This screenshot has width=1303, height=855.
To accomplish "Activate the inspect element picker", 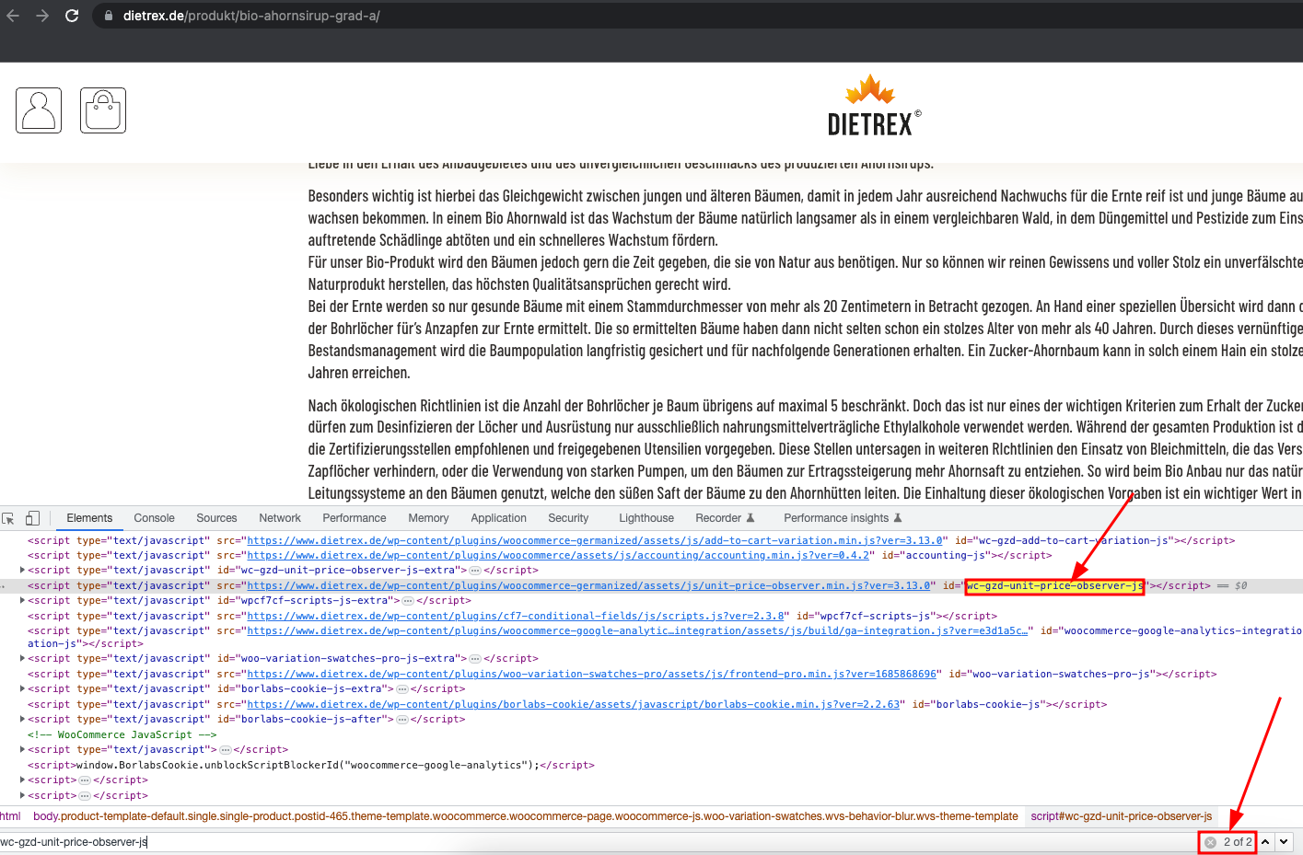I will click(x=8, y=518).
